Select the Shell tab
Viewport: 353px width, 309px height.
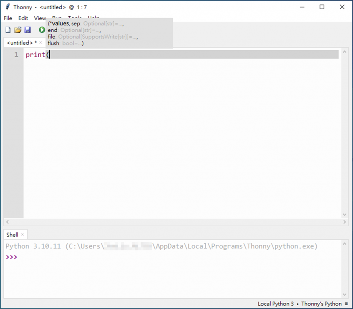[x=12, y=235]
